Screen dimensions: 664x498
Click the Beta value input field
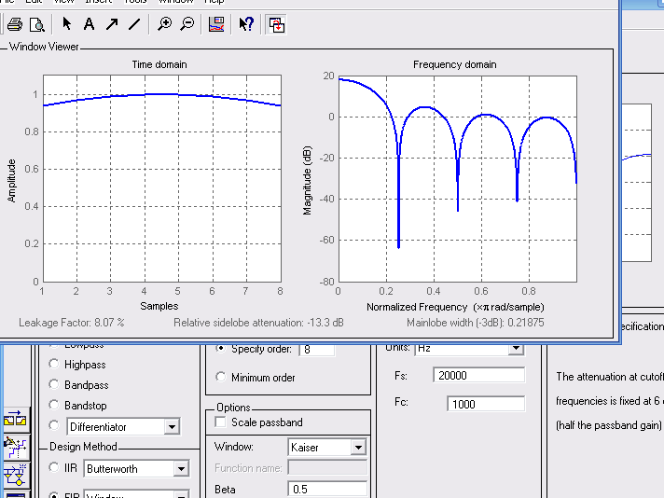coord(326,490)
